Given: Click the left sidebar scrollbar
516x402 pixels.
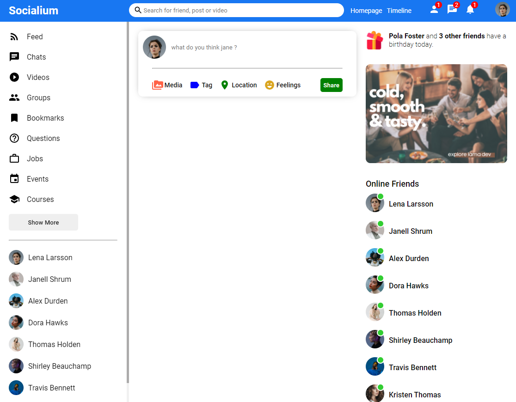Looking at the screenshot, I should [x=128, y=202].
